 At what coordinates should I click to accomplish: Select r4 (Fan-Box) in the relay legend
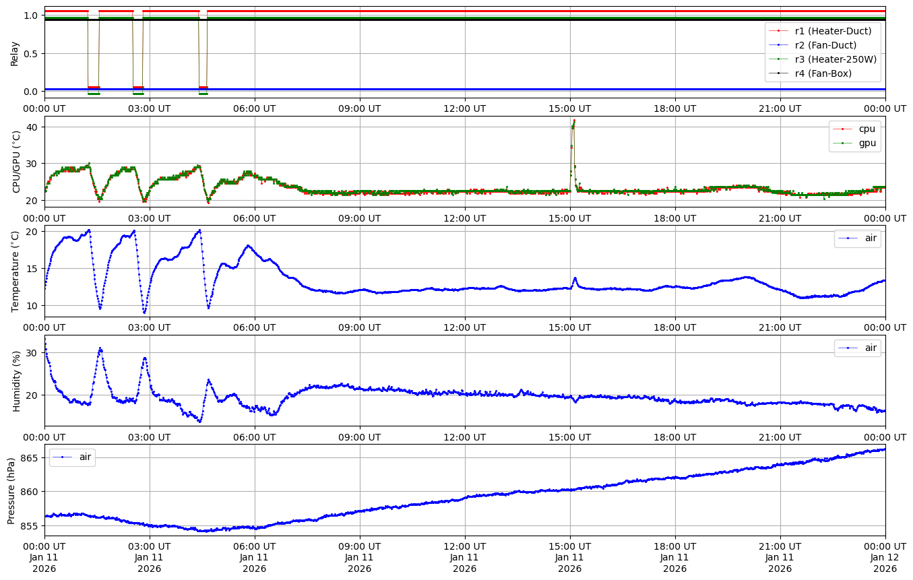[x=823, y=73]
